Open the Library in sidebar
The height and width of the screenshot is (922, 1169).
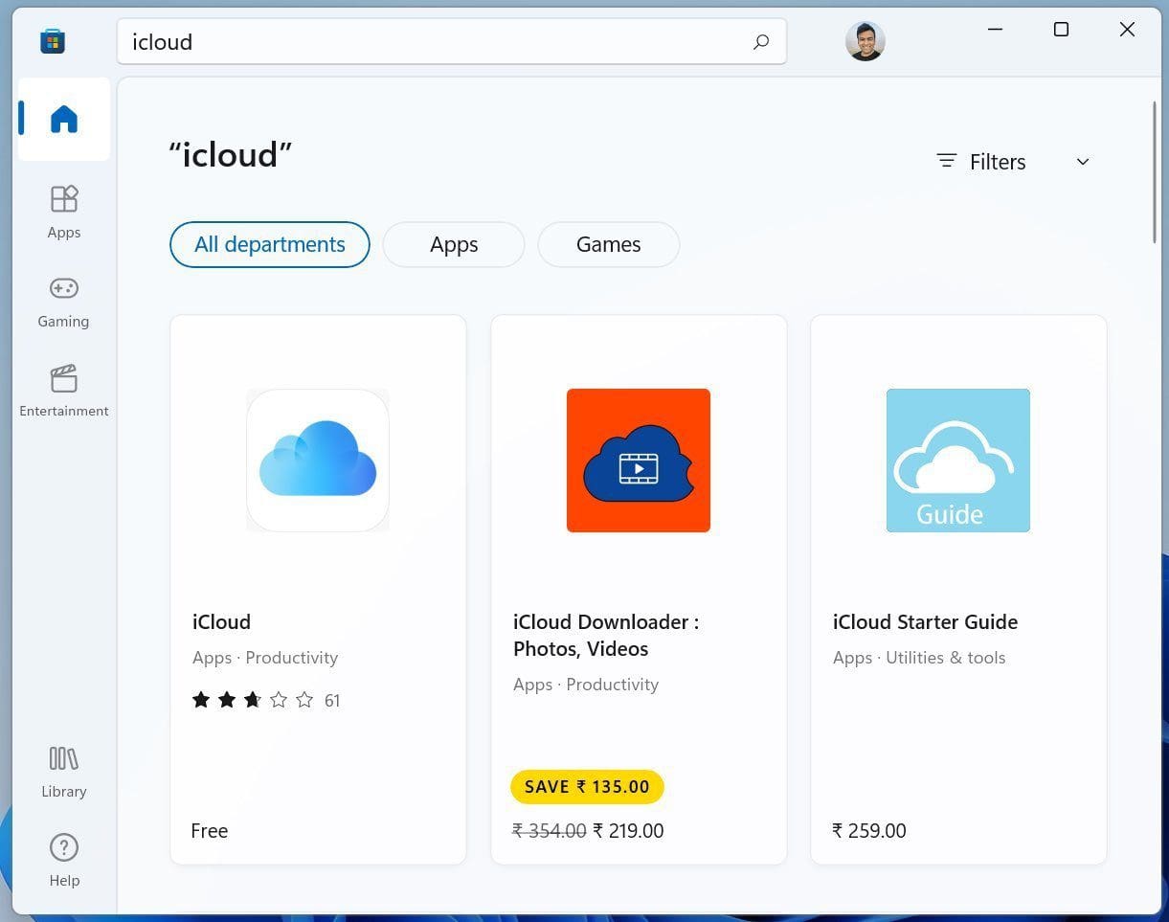(x=64, y=773)
